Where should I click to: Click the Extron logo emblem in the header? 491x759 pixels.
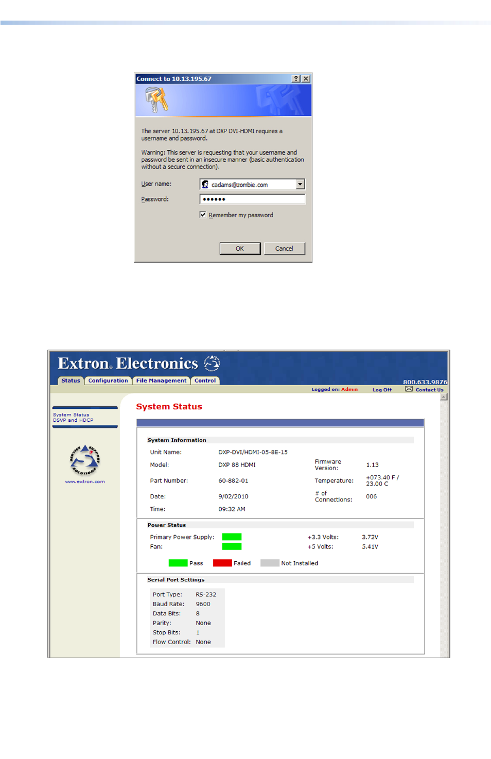pos(212,363)
